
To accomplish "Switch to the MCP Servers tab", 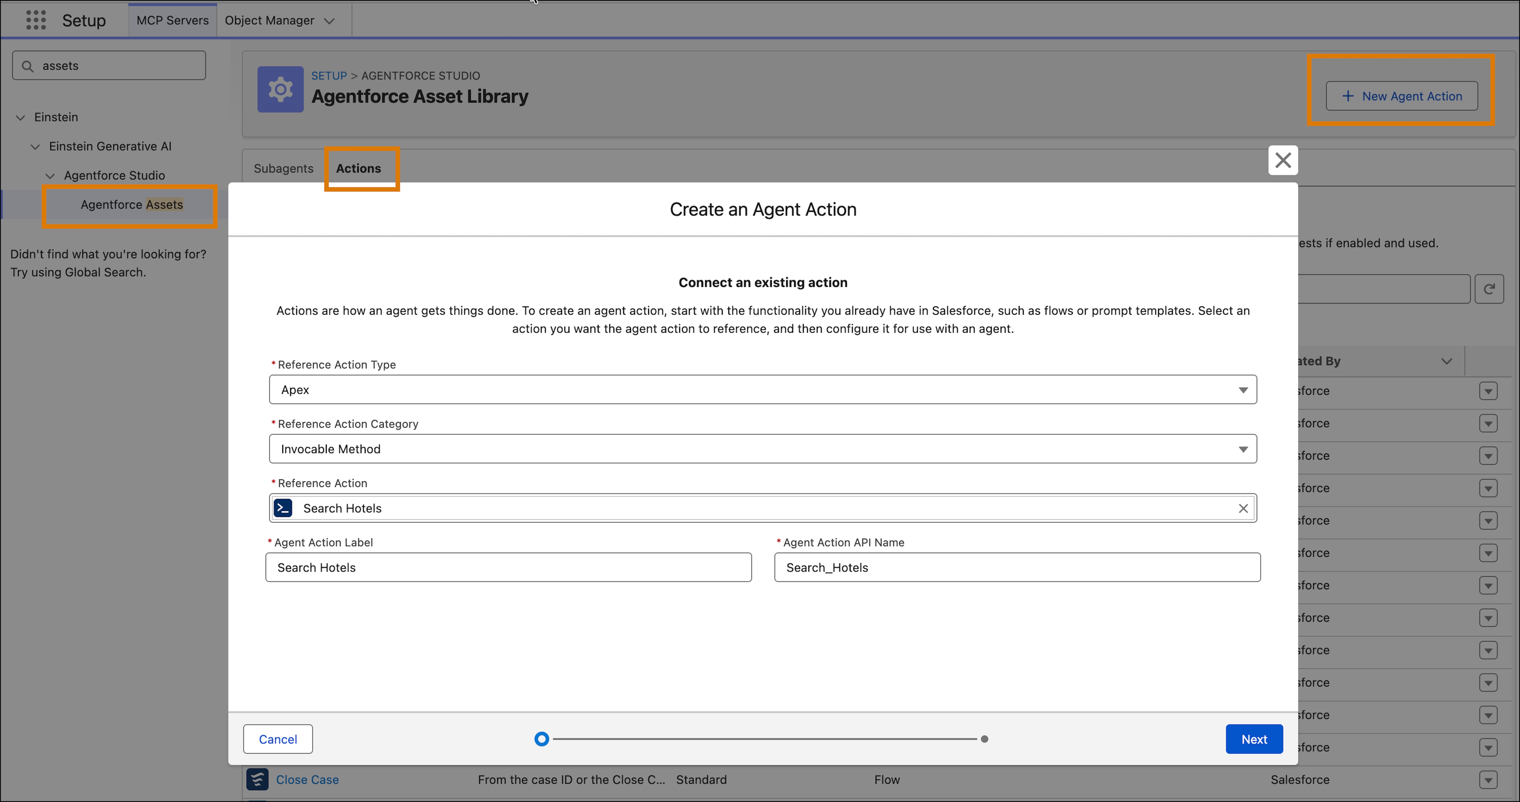I will coord(172,20).
